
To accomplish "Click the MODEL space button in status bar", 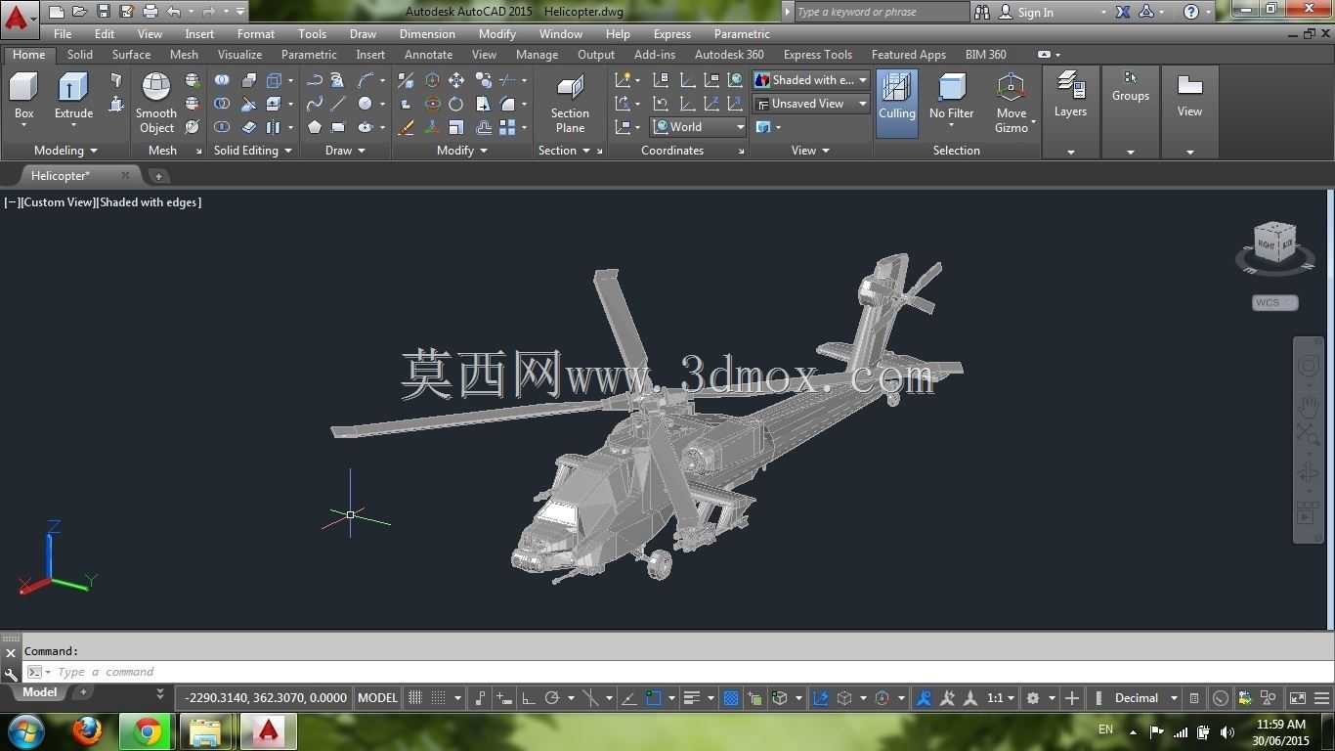I will [377, 698].
